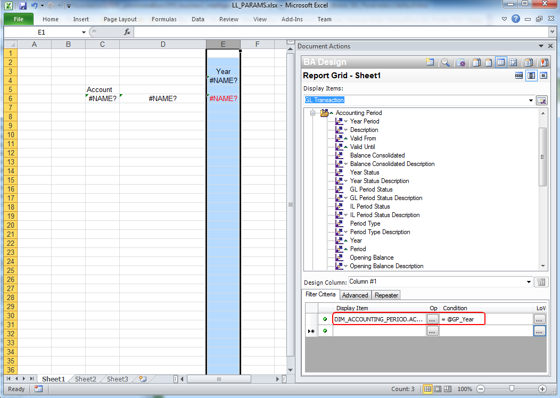560x398 pixels.
Task: Open the Team ribbon tab
Action: pyautogui.click(x=324, y=19)
